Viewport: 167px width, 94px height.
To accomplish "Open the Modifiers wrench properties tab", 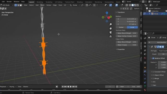I will (x=145, y=71).
